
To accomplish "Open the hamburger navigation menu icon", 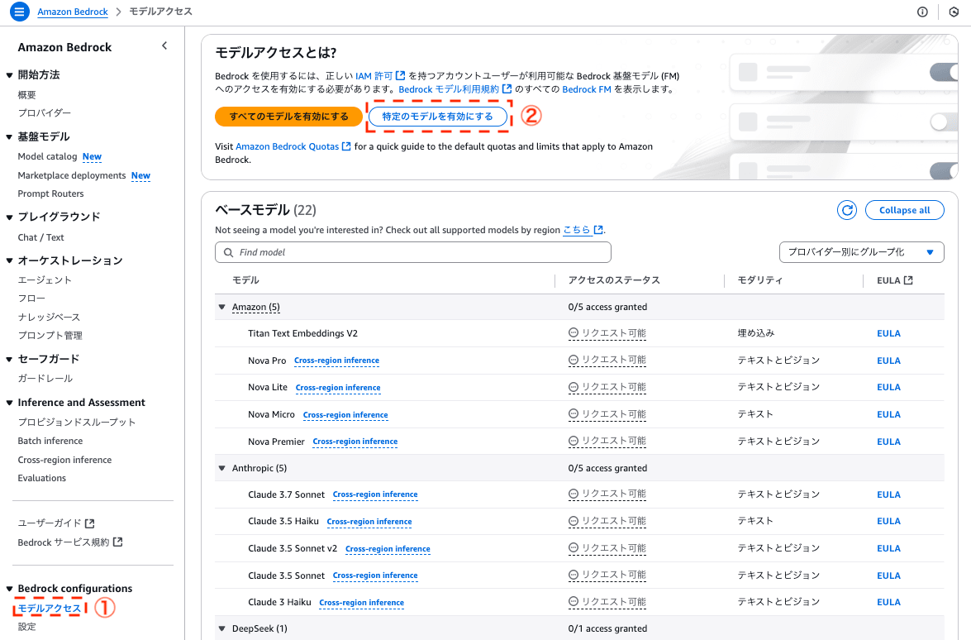I will click(19, 11).
